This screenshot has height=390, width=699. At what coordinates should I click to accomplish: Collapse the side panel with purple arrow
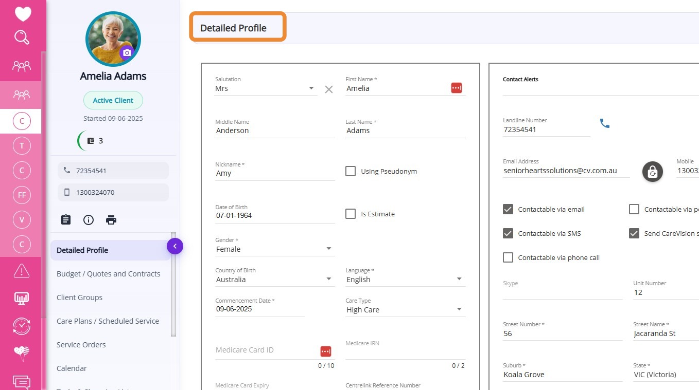(x=175, y=247)
